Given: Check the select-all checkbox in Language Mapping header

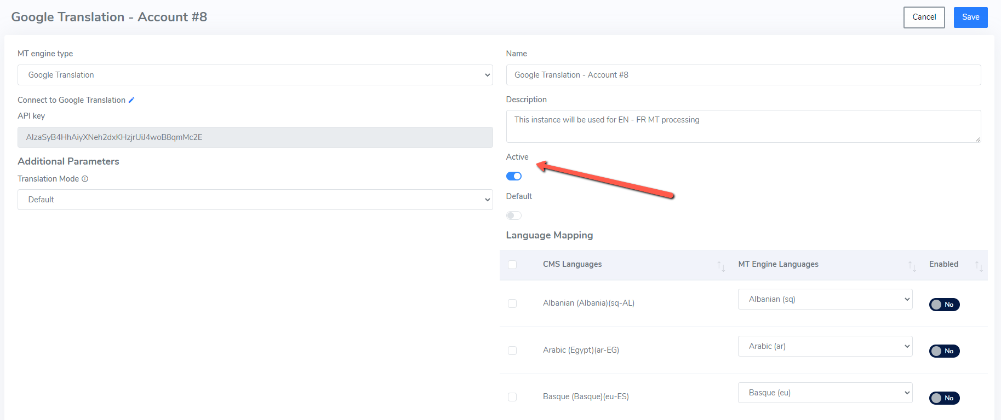Looking at the screenshot, I should pyautogui.click(x=512, y=265).
